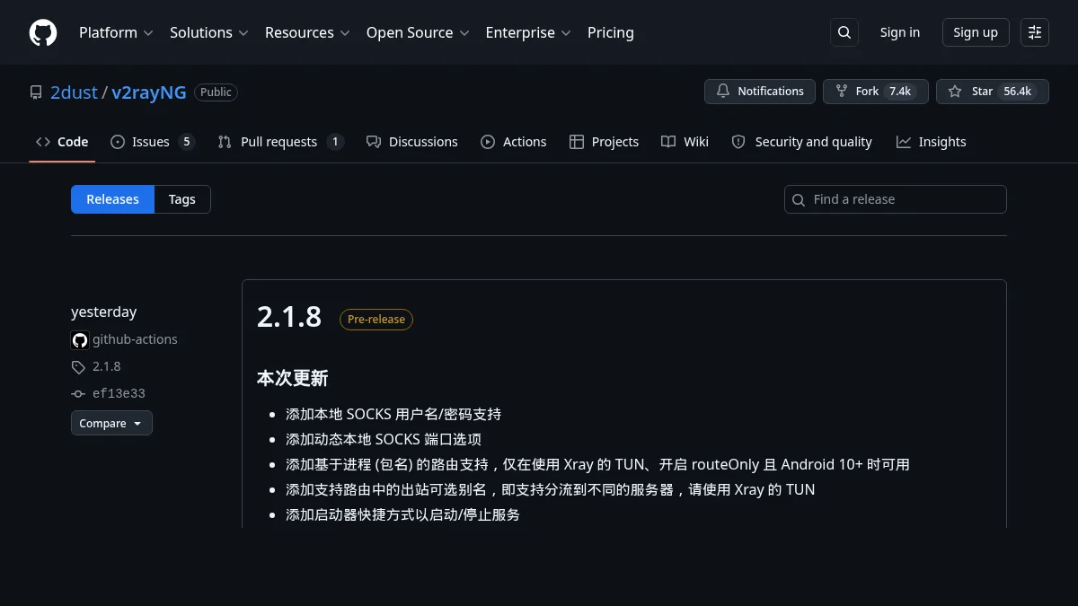Click the star icon

(x=955, y=92)
